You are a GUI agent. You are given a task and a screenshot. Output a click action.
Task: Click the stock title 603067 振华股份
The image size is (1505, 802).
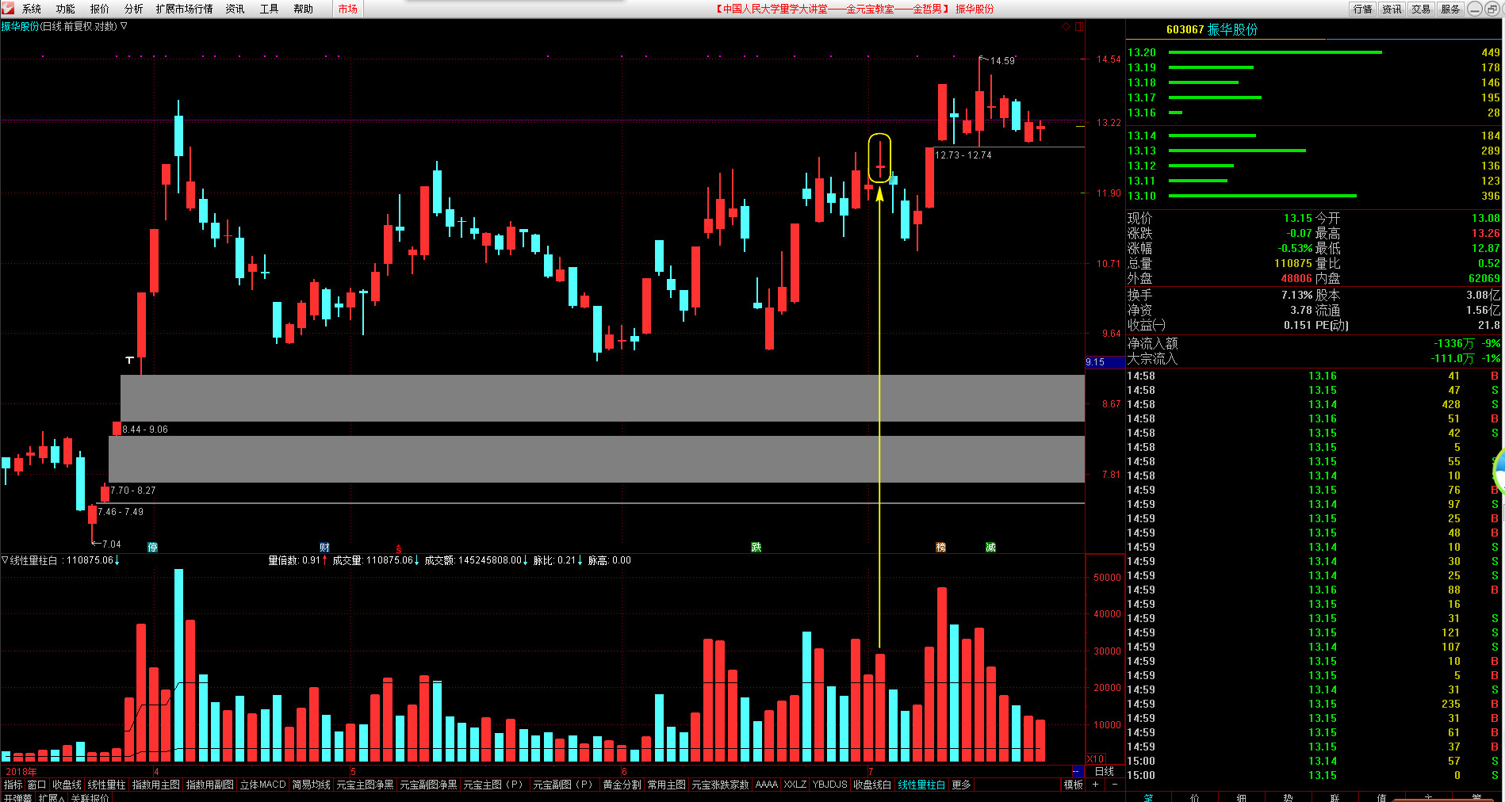[x=1212, y=29]
